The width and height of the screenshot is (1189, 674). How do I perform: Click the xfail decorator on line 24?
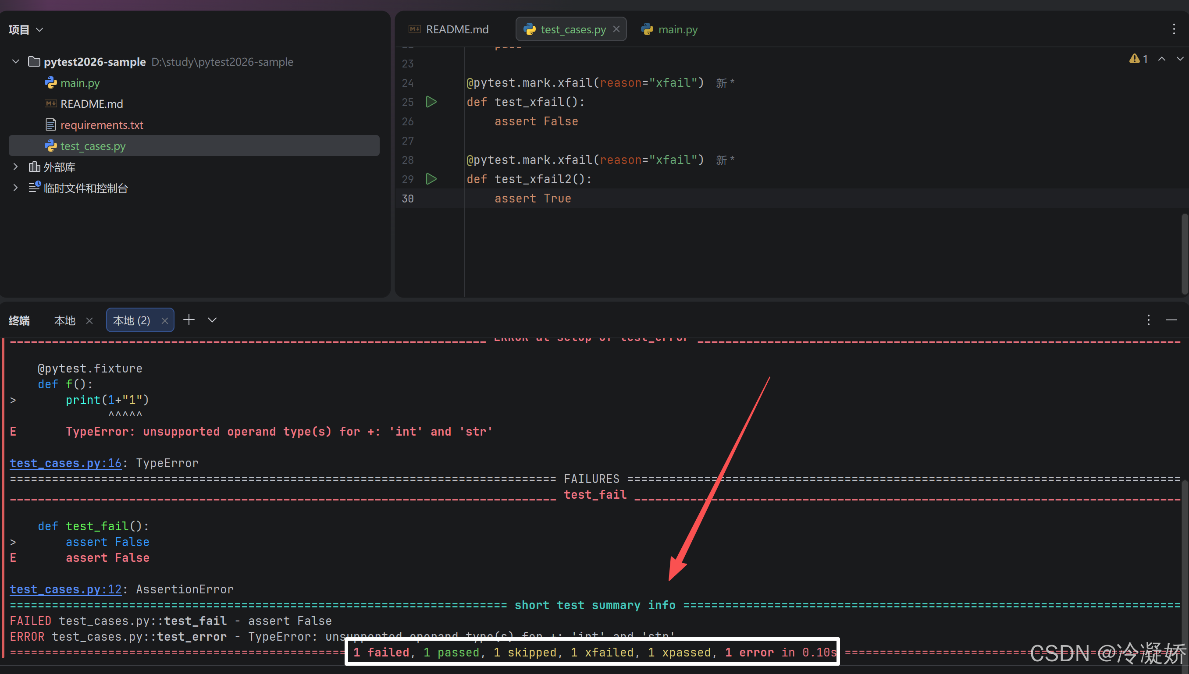click(x=585, y=83)
